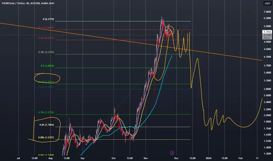Click the 1.3000 price axis label
Screen dimensions: 273x161
tap(267, 154)
